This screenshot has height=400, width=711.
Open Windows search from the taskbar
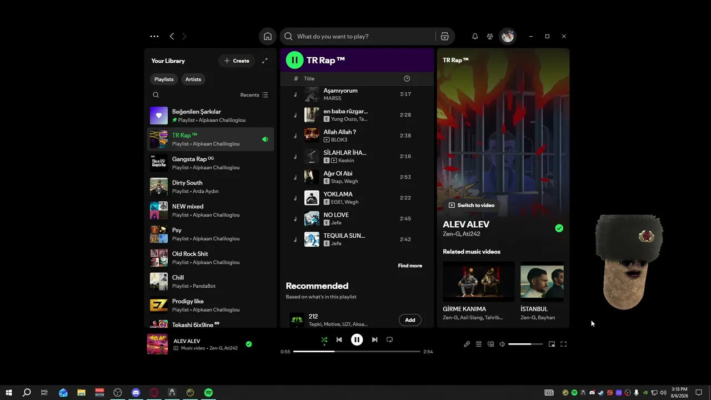(27, 393)
